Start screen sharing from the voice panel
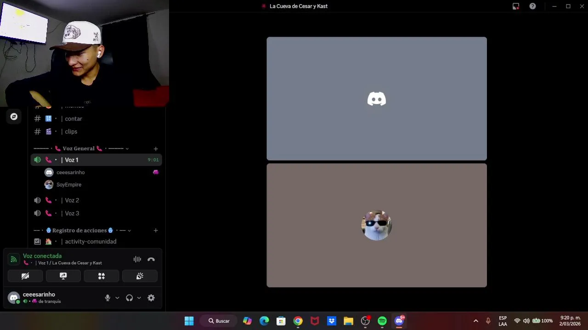This screenshot has height=330, width=588. tap(63, 276)
